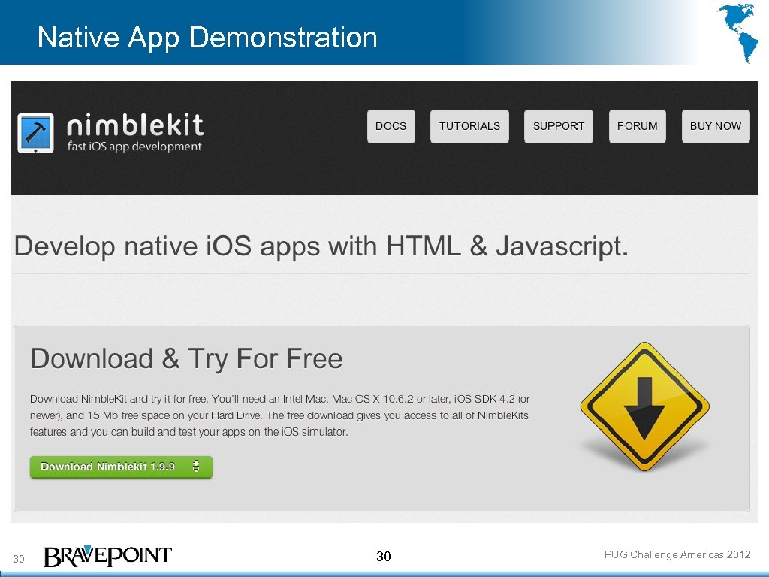Click the Native App Demonstration title
The width and height of the screenshot is (769, 577).
click(207, 38)
